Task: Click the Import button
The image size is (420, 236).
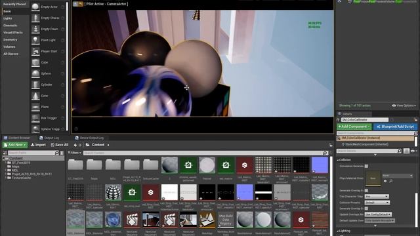Action: (38, 145)
